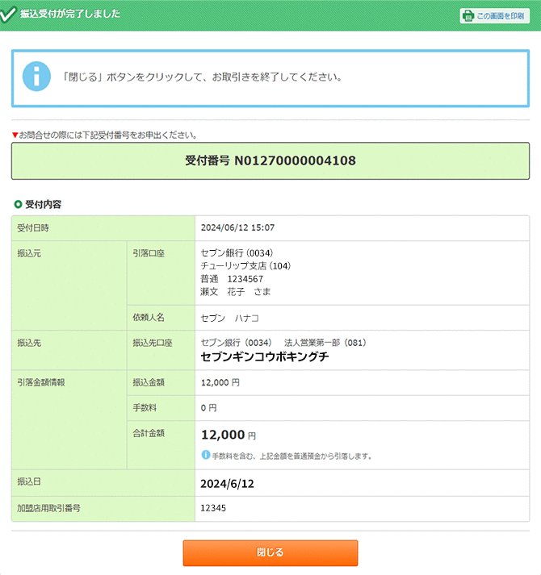Screen dimensions: 541x575
Task: Click the blue info icon in notice box
Action: (x=36, y=77)
